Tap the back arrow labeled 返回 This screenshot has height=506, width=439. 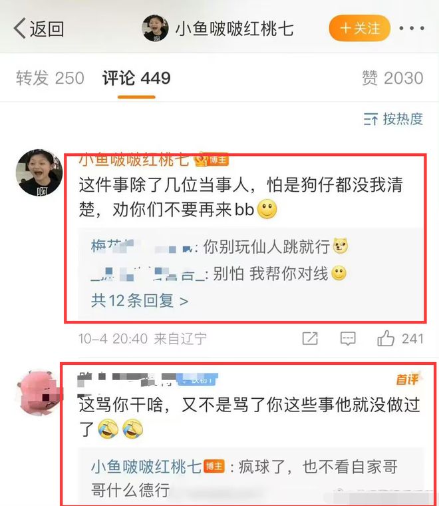[39, 29]
